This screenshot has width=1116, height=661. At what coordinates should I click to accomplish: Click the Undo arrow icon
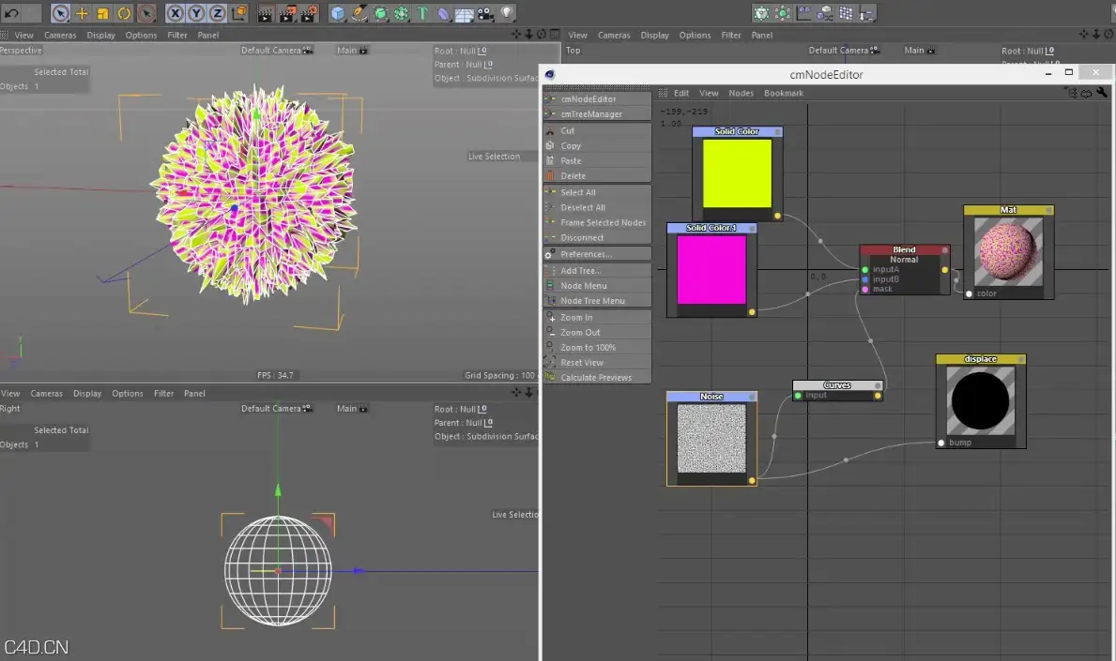(11, 13)
